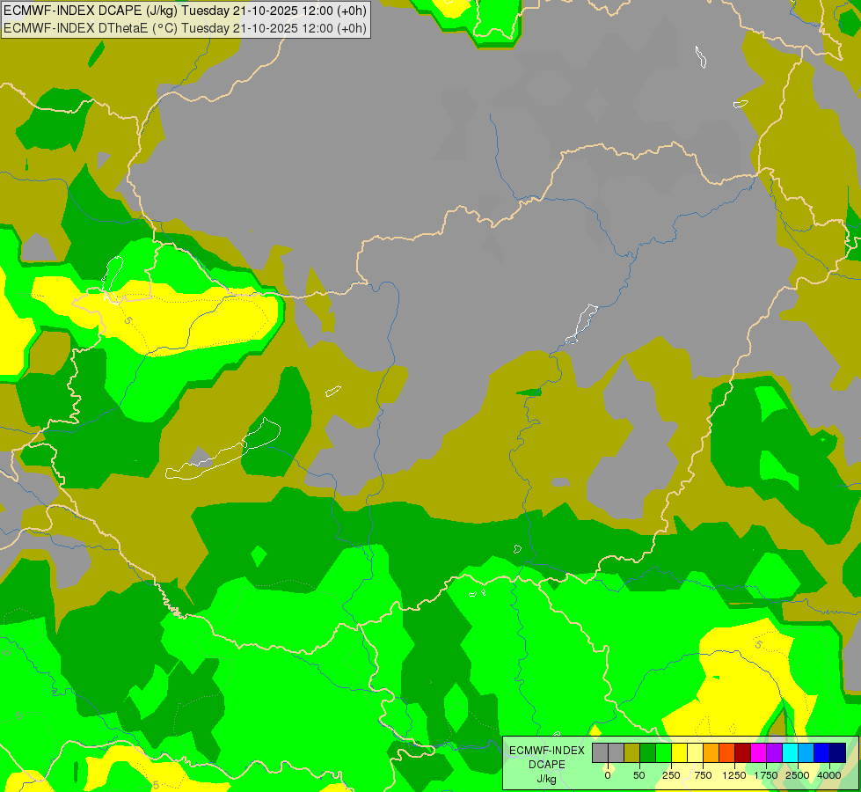Click the pure blue legend swatch
The height and width of the screenshot is (792, 861).
[x=822, y=752]
